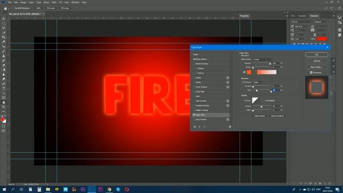Click the Fit Screen button
This screenshot has width=343, height=193.
tap(51, 8)
